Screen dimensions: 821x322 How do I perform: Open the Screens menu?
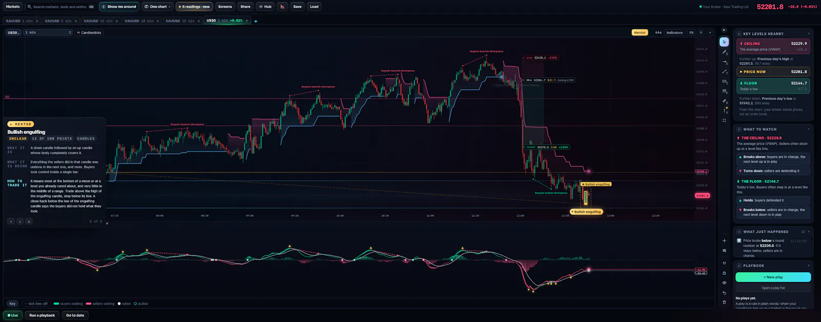(x=225, y=7)
